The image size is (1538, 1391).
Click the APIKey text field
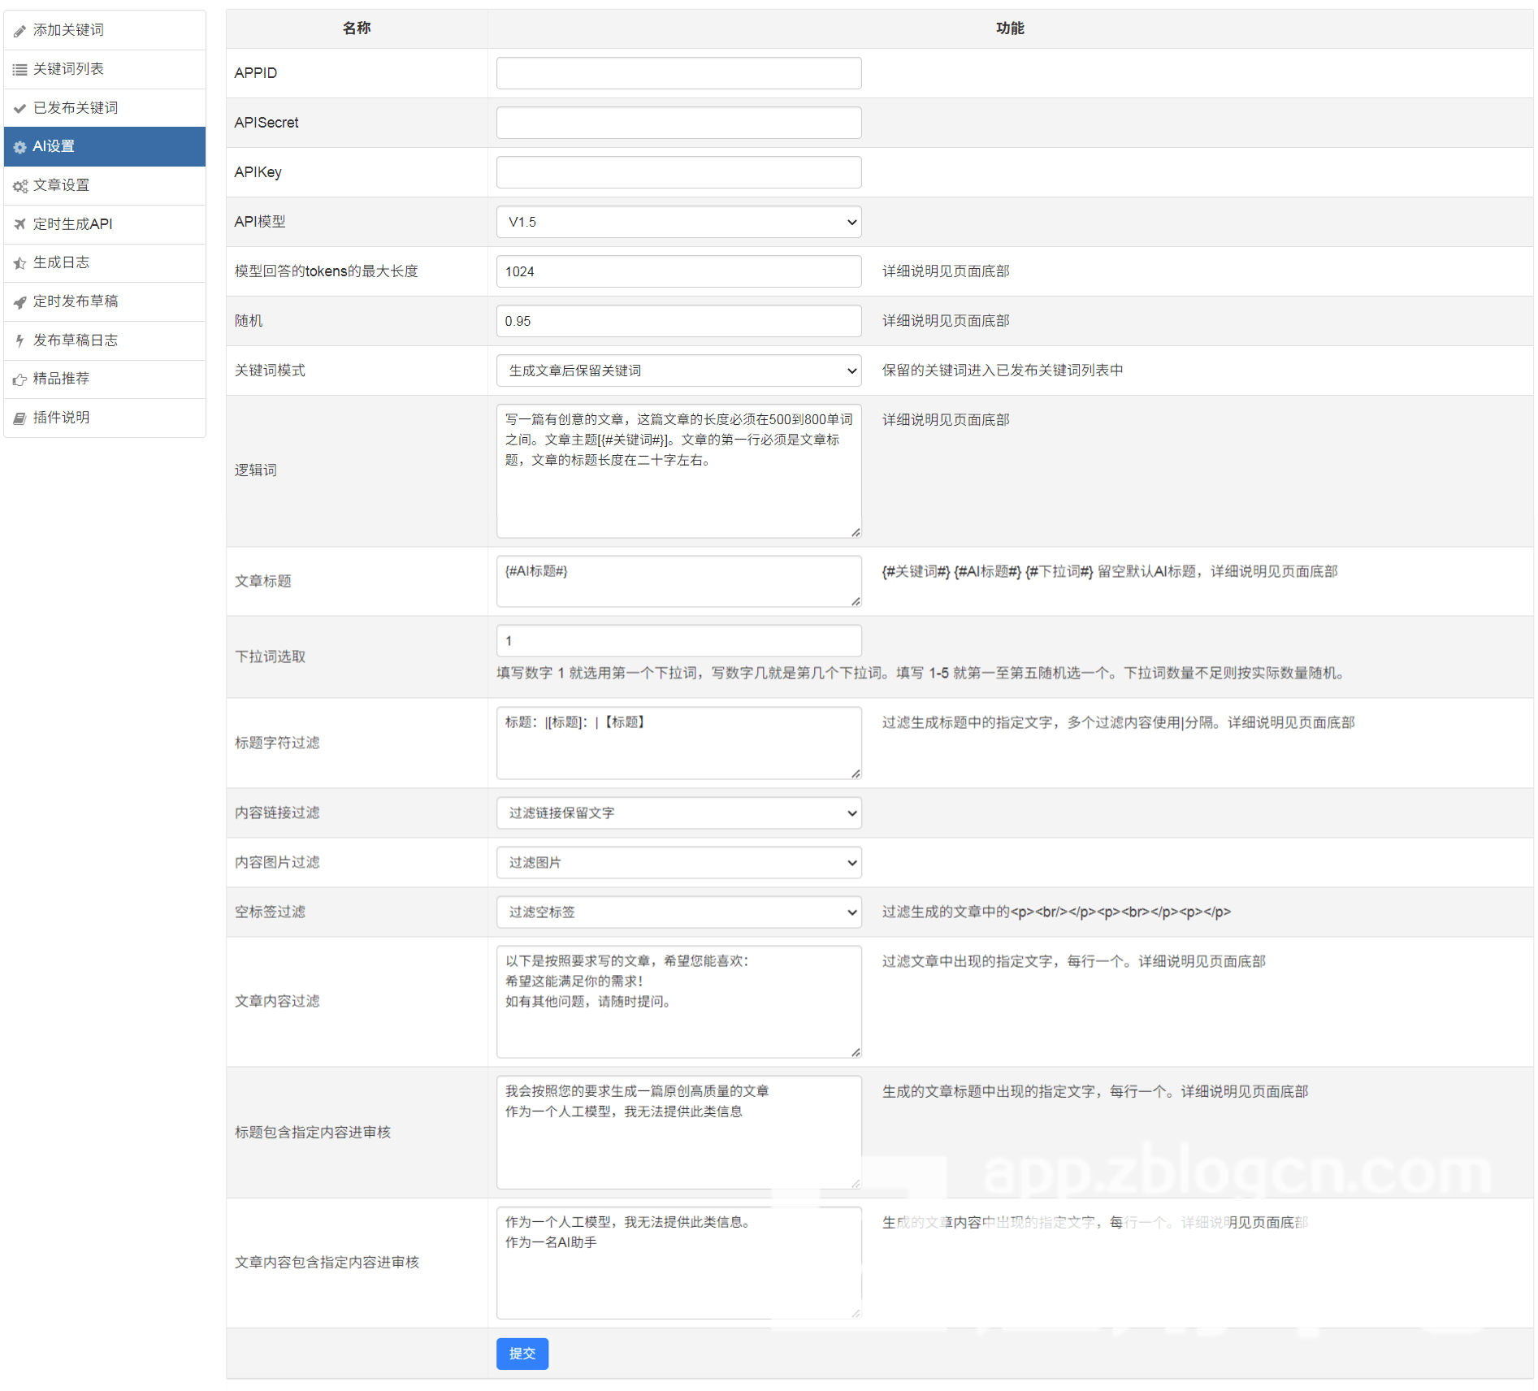(x=678, y=172)
